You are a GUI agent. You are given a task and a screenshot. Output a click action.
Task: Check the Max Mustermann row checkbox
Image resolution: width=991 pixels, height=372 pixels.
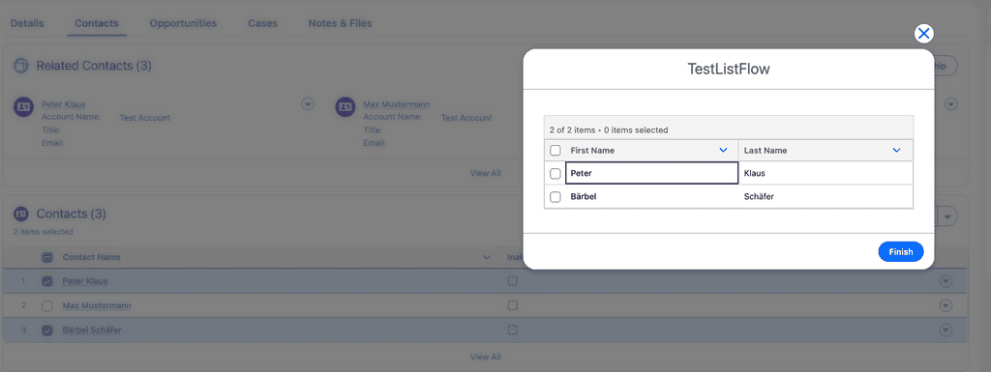46,305
